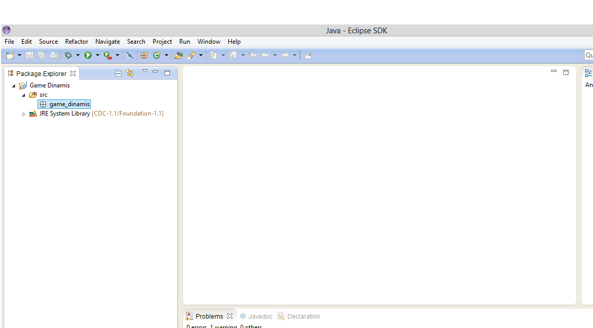593x328 pixels.
Task: Open the Run menu
Action: (184, 42)
